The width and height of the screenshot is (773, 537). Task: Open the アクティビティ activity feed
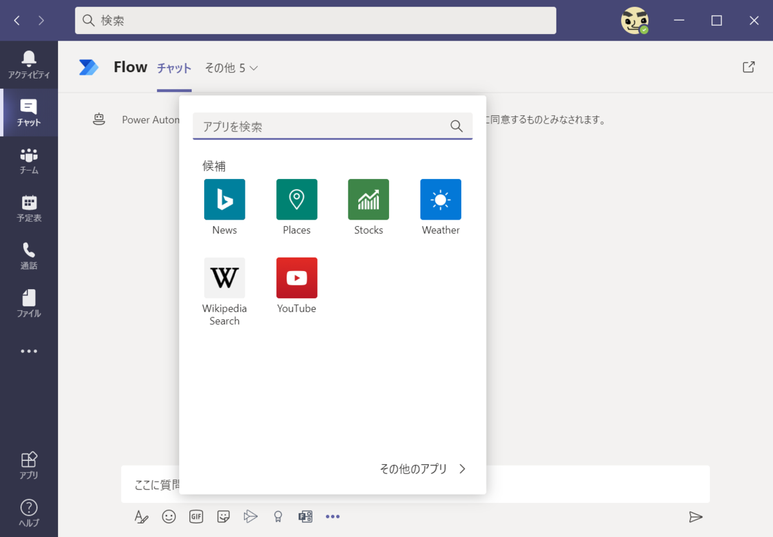coord(29,65)
